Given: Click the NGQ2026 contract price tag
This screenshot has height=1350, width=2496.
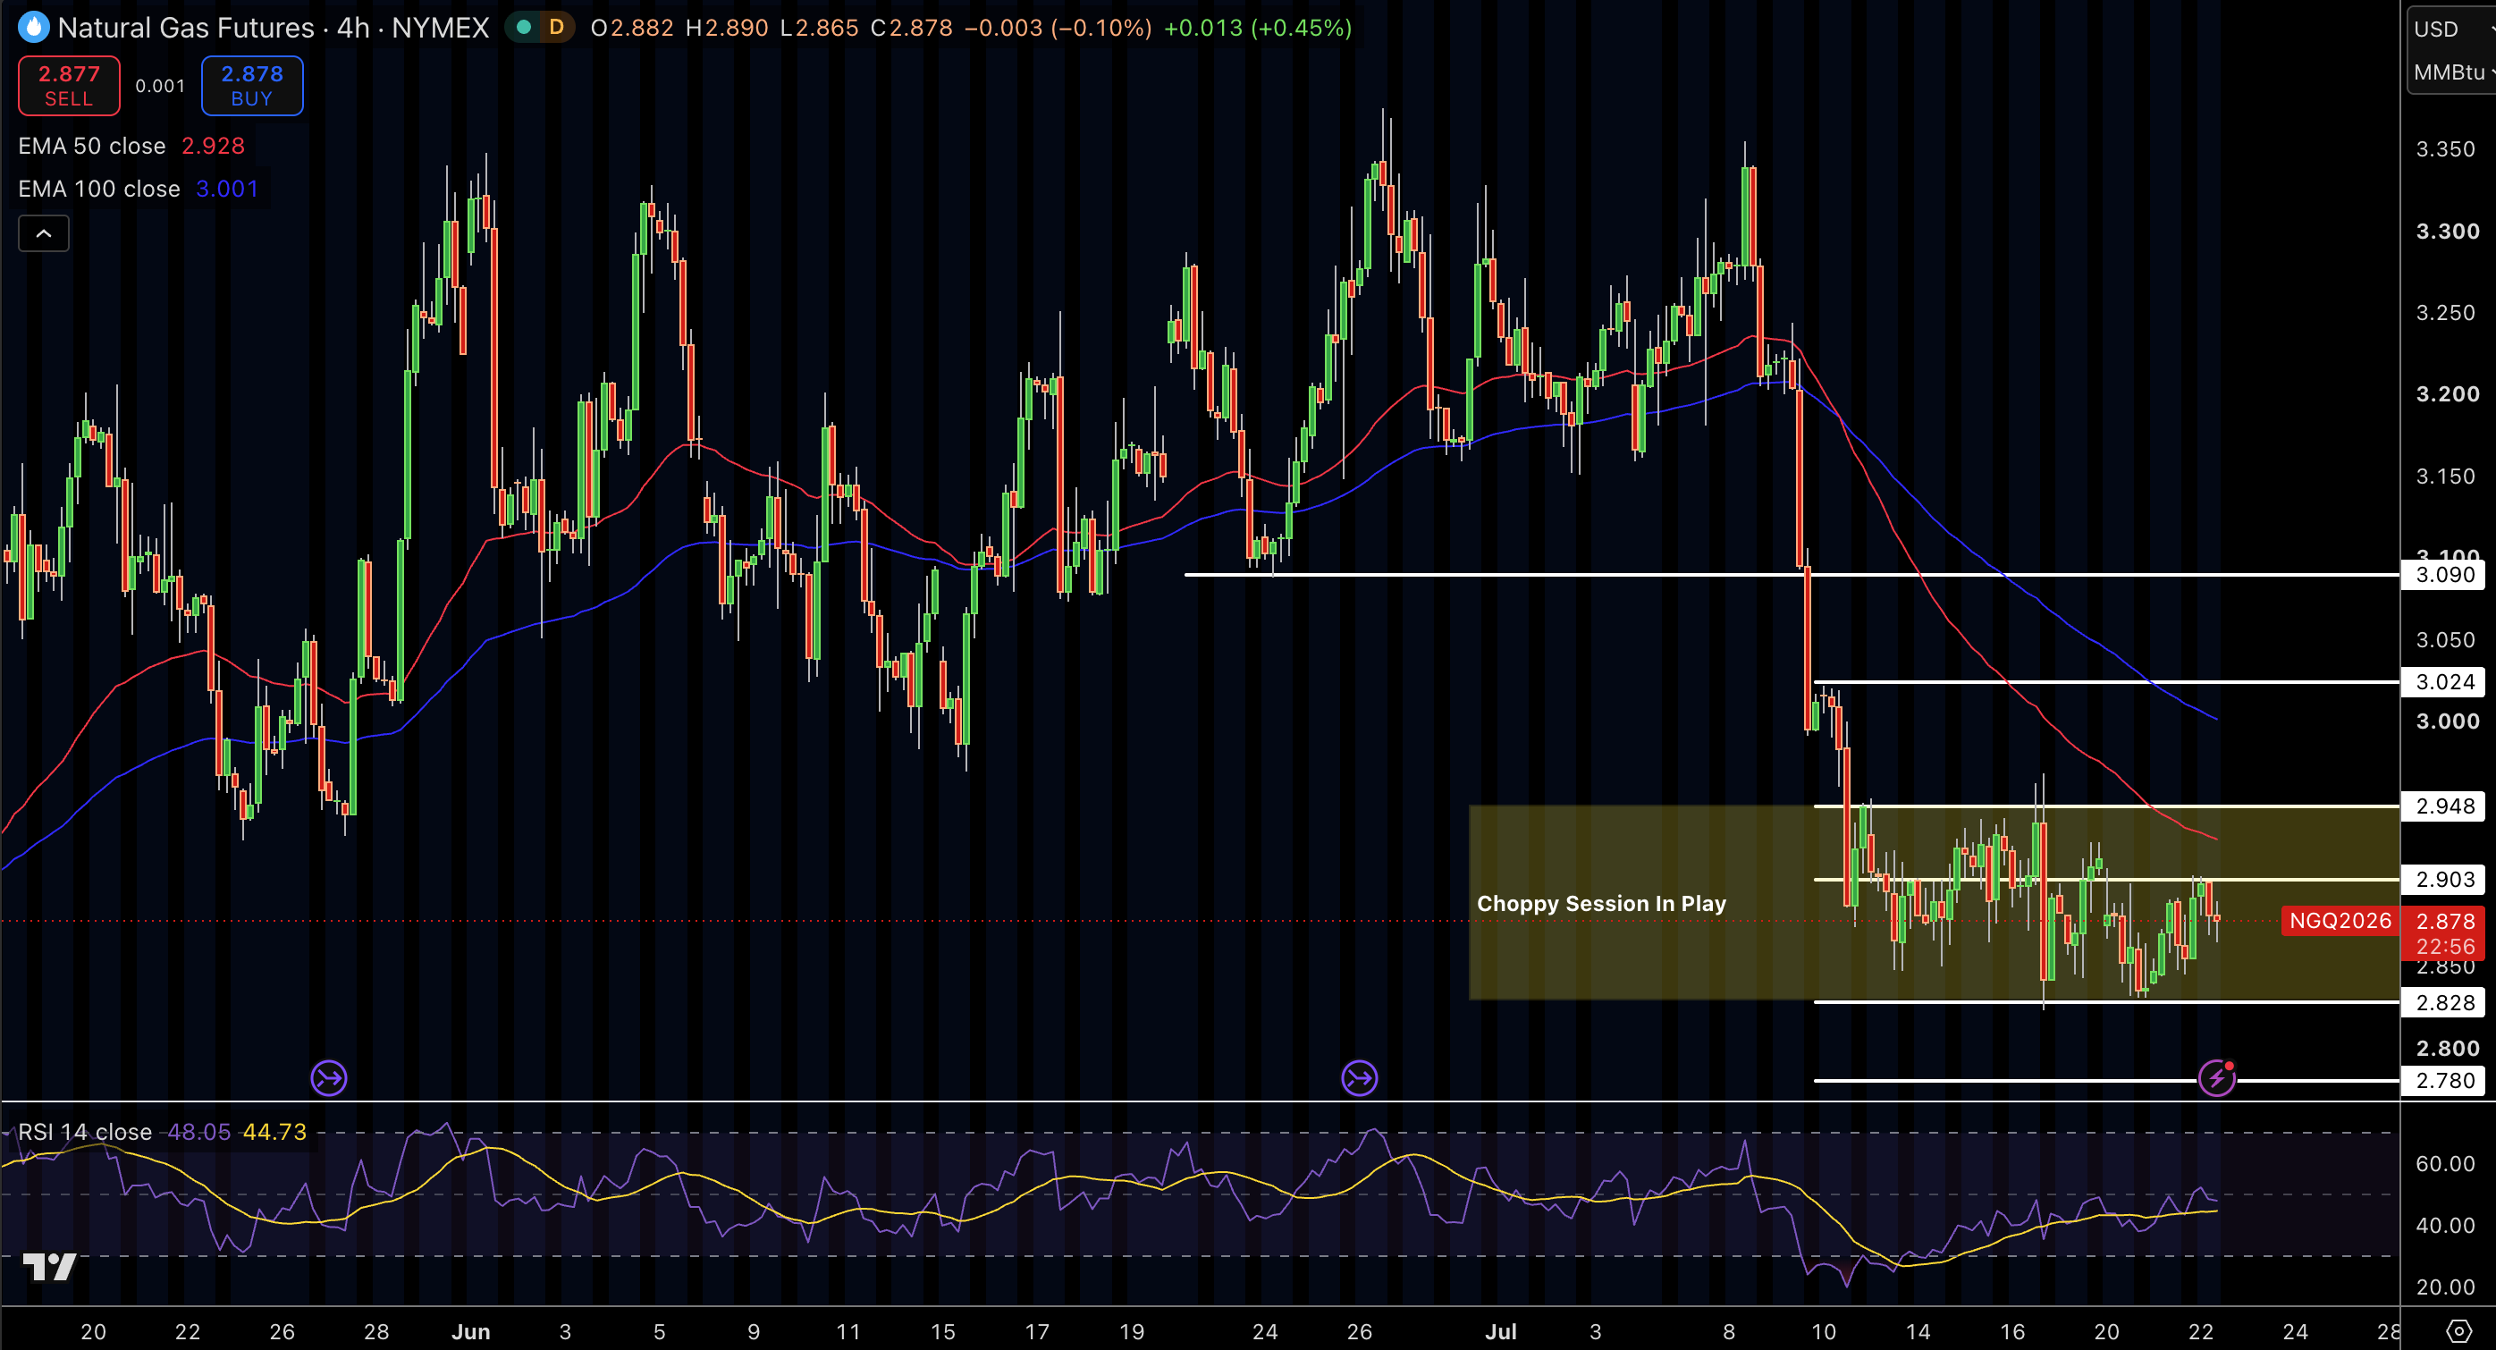Looking at the screenshot, I should coord(2340,920).
